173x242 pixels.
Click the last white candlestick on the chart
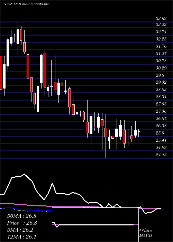pyautogui.click(x=139, y=131)
